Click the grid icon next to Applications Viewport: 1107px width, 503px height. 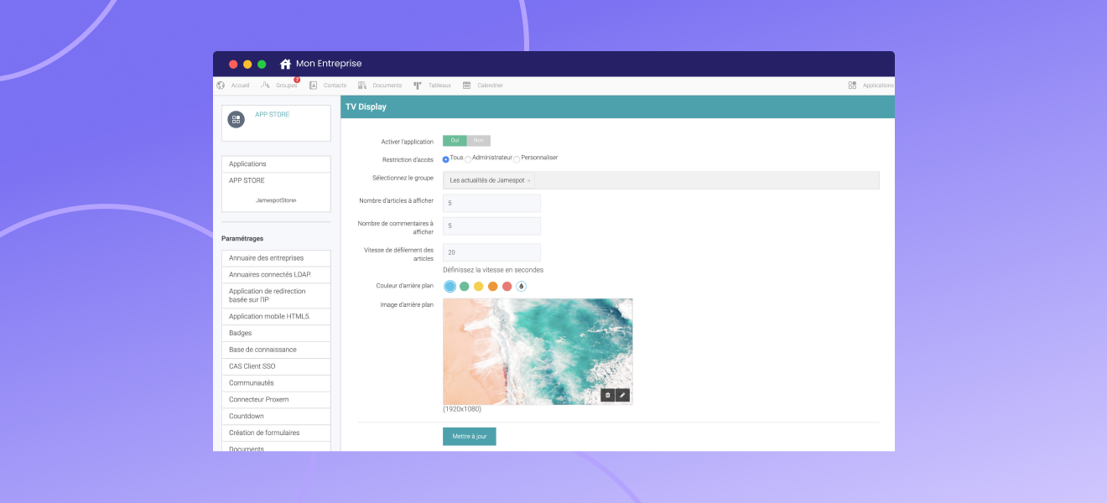pyautogui.click(x=852, y=86)
